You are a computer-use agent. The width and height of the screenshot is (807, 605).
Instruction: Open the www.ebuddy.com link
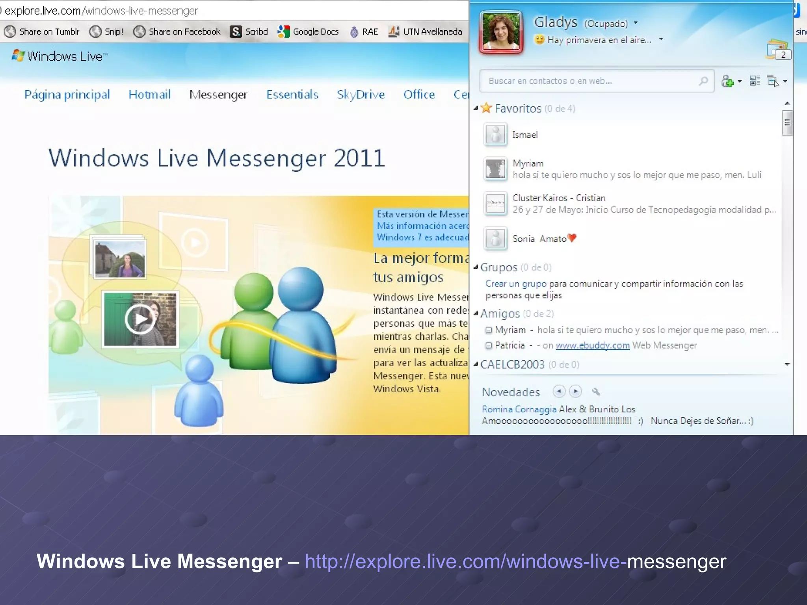pos(592,345)
